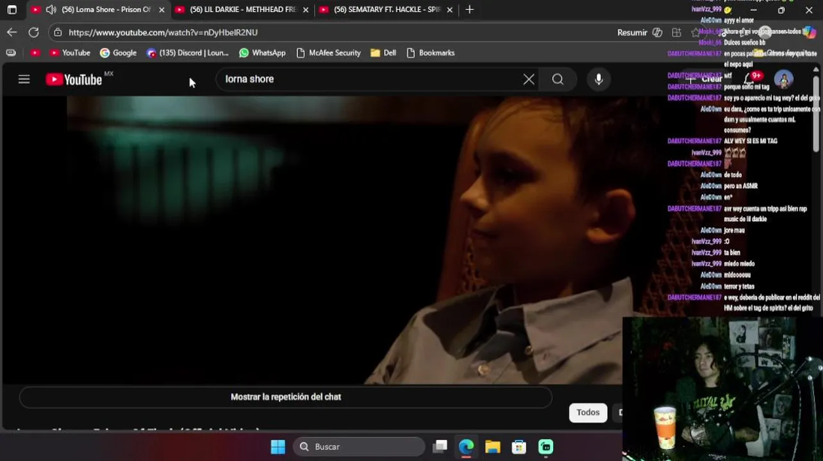
Task: Click the Resumir button in the address bar
Action: 632,33
